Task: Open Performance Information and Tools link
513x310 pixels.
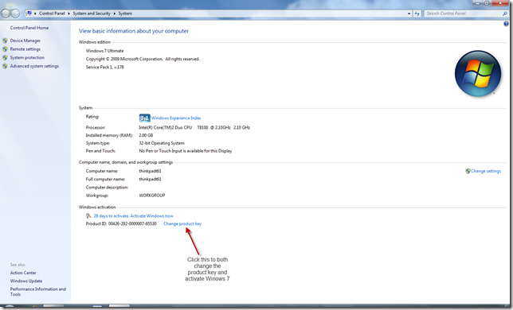Action: tap(38, 292)
